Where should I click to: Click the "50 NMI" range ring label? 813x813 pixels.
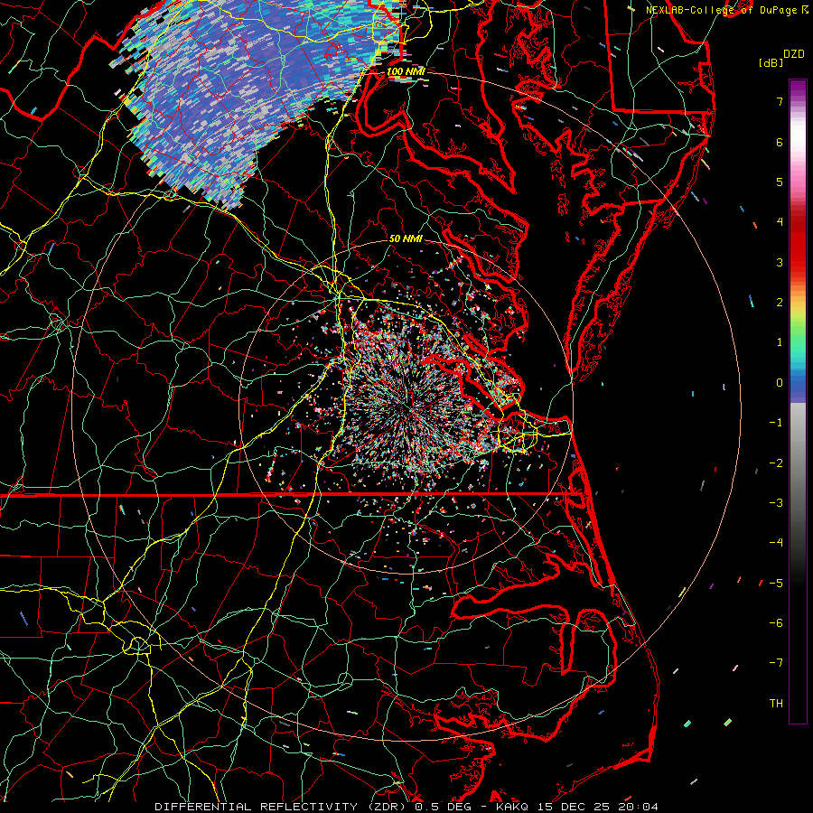[x=406, y=238]
